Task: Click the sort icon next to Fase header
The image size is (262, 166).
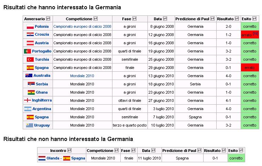Action: point(134,19)
